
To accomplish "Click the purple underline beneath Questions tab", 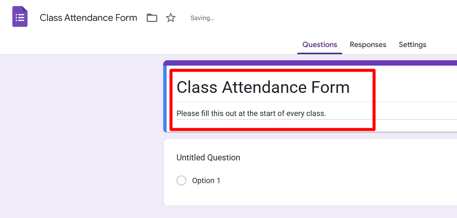I will [320, 53].
